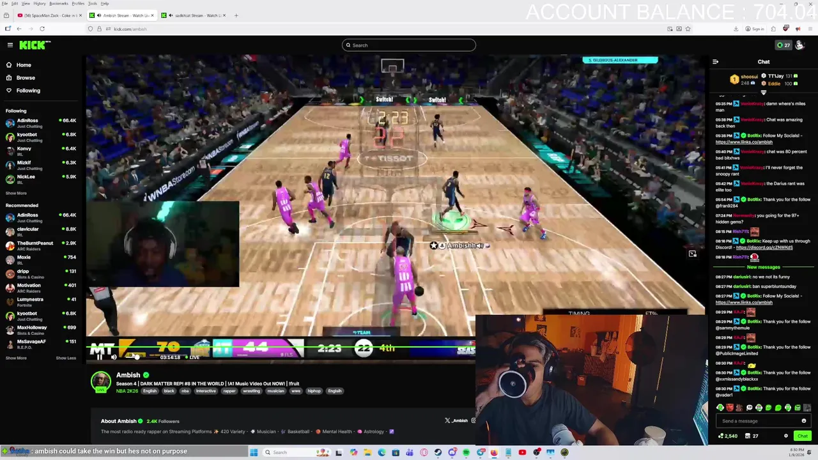Open the emoji picker in chat input
The width and height of the screenshot is (818, 460).
click(x=804, y=421)
